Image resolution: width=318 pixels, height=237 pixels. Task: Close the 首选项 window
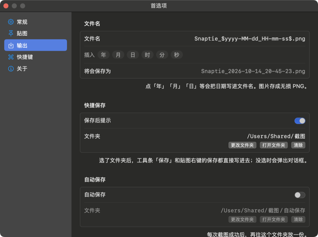tap(6, 6)
